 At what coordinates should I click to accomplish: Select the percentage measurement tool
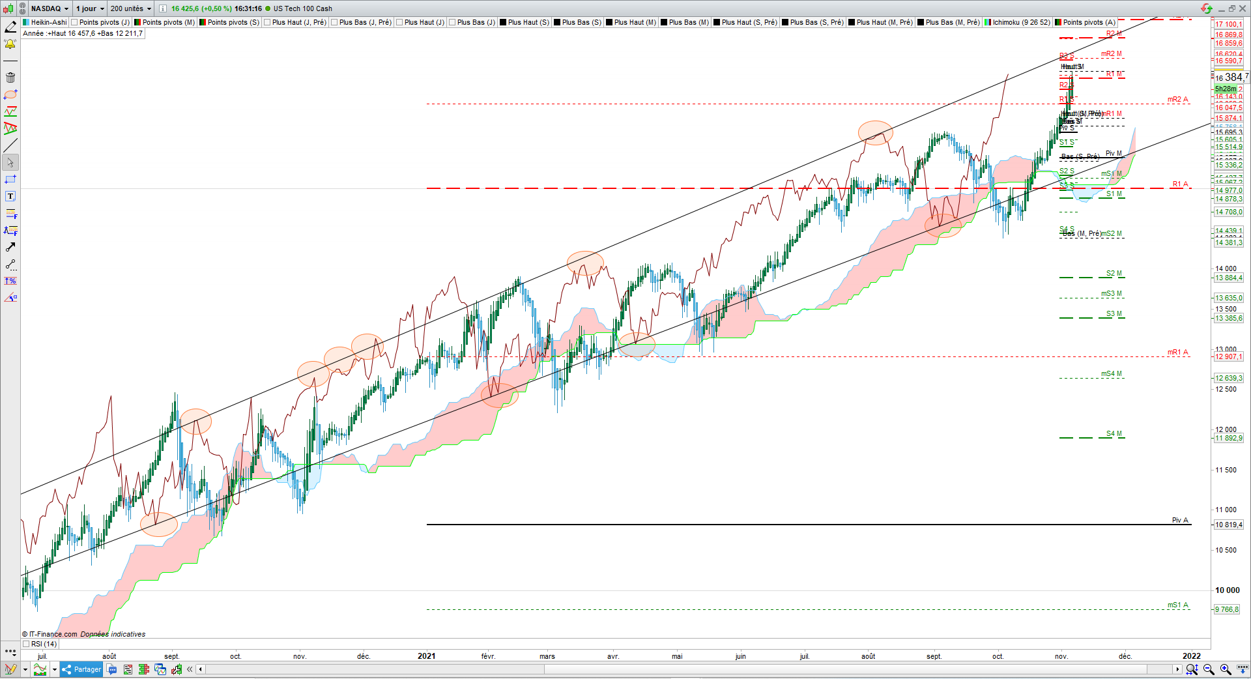coord(10,281)
